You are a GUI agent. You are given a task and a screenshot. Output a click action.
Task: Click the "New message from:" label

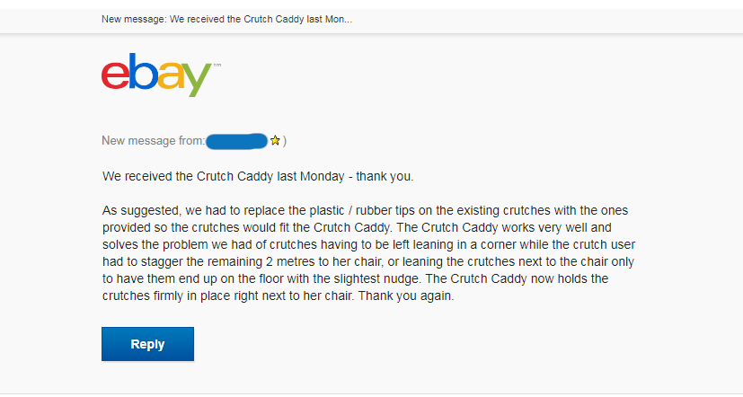(x=153, y=141)
